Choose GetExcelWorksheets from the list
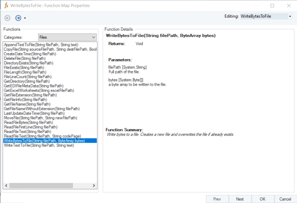This screenshot has width=297, height=203. click(39, 91)
